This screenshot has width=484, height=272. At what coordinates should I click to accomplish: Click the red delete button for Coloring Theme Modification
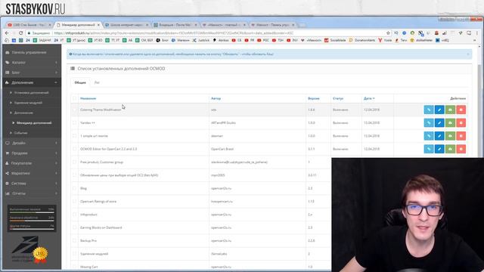pyautogui.click(x=461, y=110)
